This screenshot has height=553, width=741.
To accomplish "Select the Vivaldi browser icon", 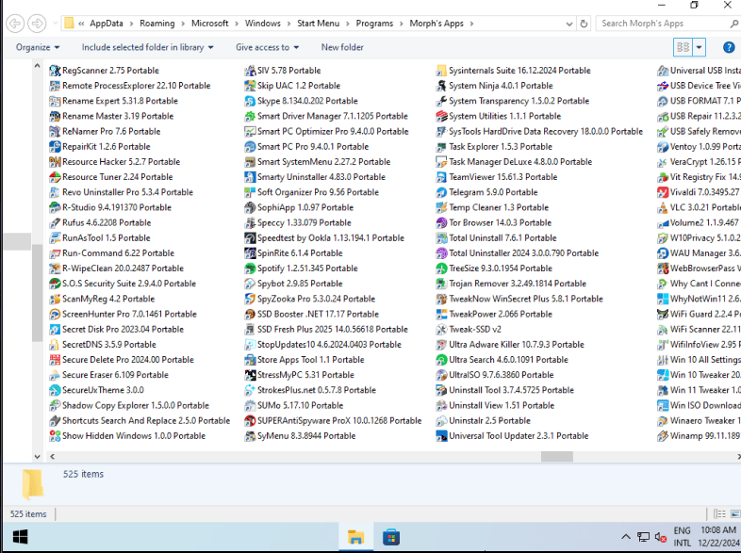I will tap(663, 192).
